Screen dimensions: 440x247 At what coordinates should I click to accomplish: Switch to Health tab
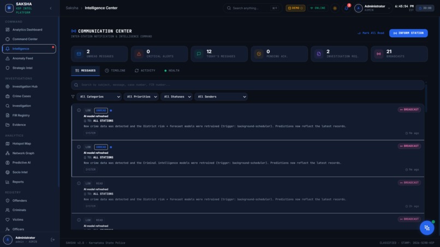pyautogui.click(x=171, y=71)
